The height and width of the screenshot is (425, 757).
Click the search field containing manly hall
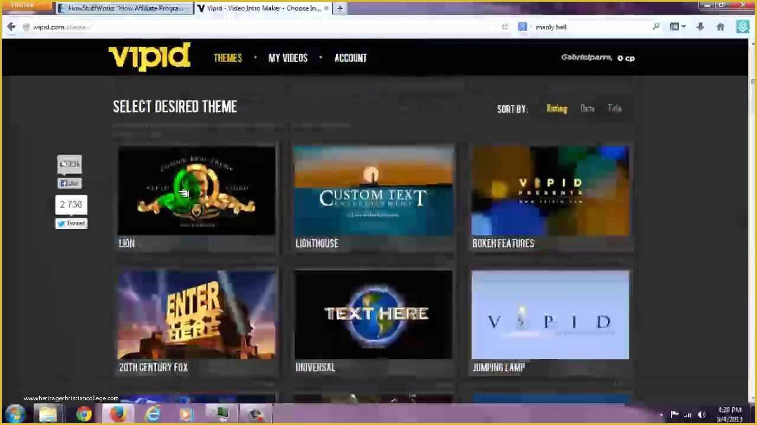point(590,27)
